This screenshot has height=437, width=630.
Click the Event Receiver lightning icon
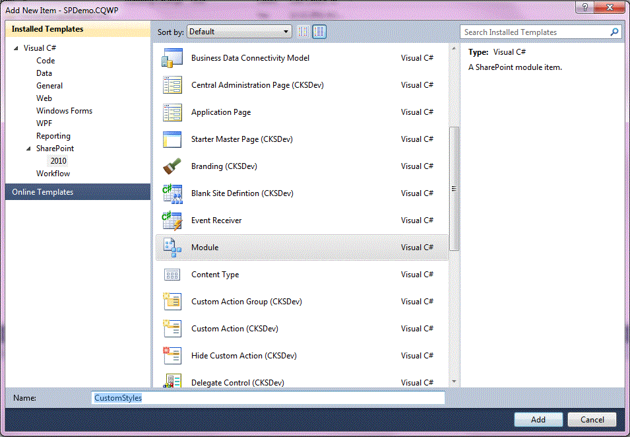[172, 220]
